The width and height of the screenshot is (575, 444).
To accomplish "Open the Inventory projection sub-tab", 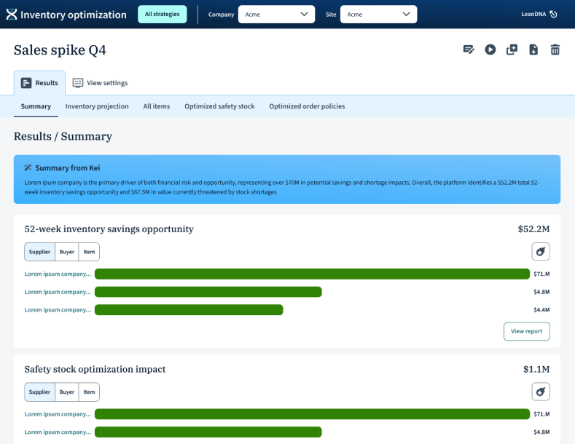I will (x=97, y=106).
